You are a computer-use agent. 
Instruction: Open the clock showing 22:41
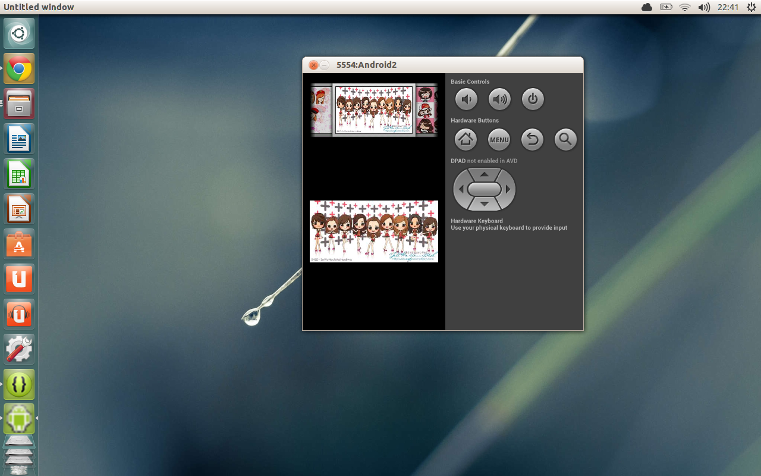[x=728, y=7]
